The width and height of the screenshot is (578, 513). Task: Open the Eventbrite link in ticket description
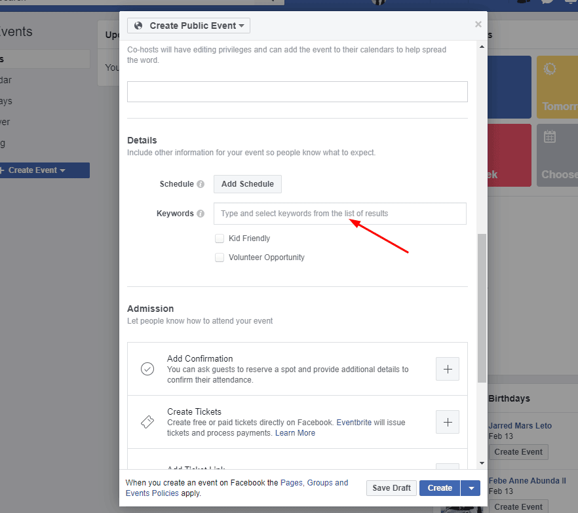pos(354,422)
